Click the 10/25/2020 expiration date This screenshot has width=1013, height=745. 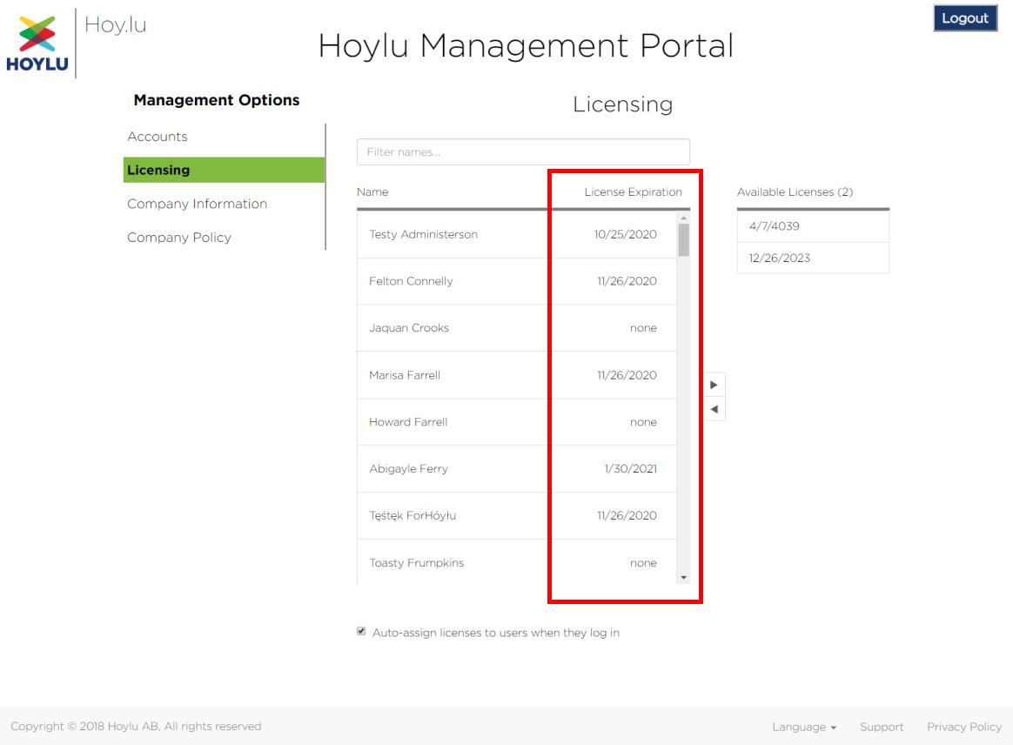(x=626, y=234)
